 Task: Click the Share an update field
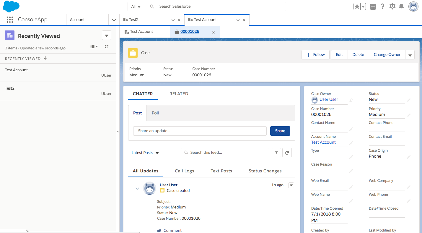click(200, 131)
